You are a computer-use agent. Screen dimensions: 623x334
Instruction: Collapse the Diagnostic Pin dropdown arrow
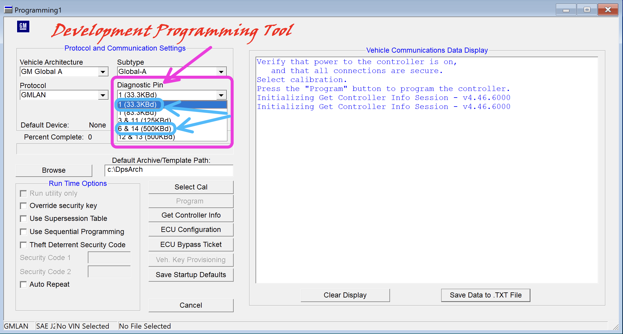click(221, 95)
